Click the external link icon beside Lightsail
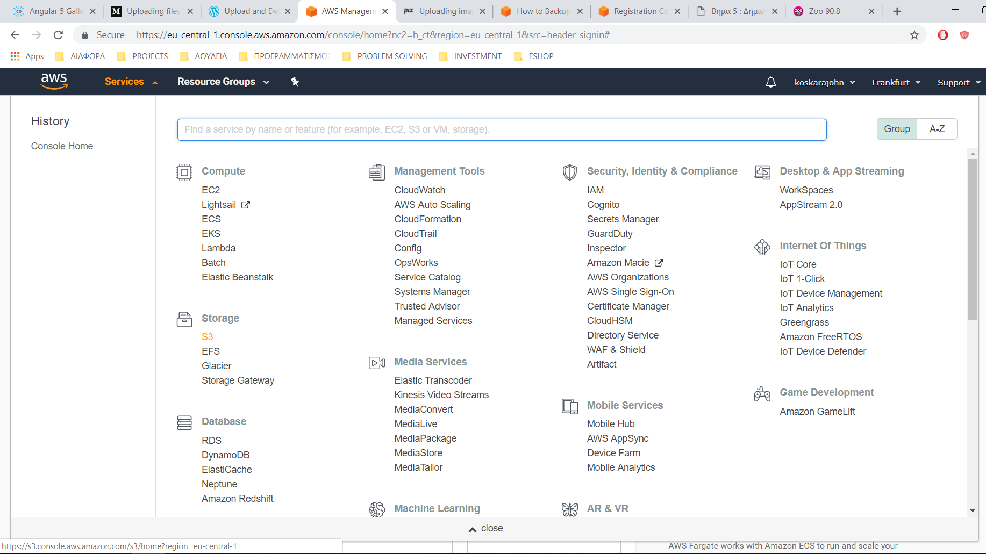 pos(246,205)
